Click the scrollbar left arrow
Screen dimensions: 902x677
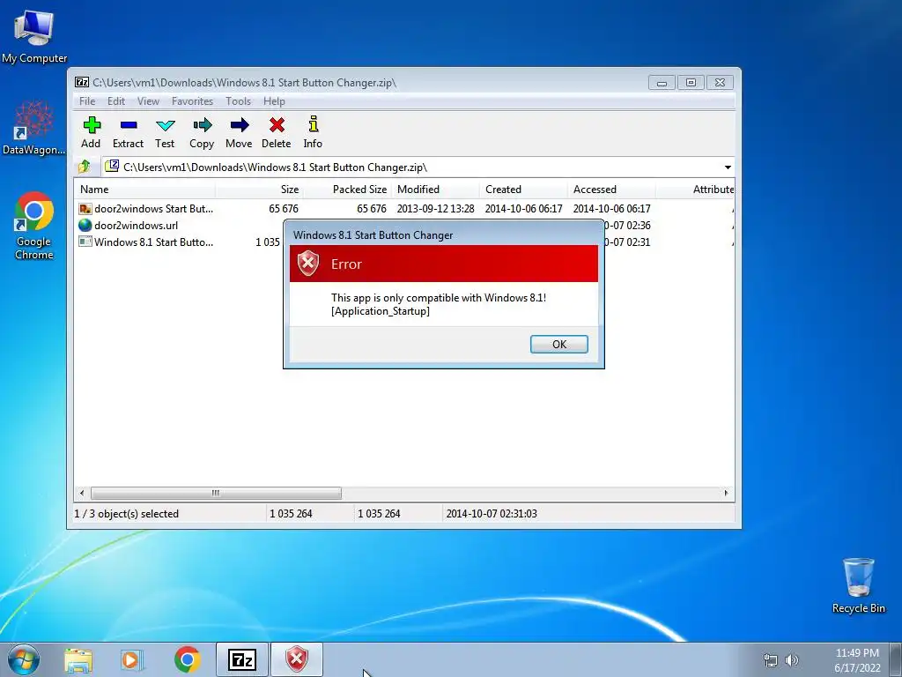point(82,494)
